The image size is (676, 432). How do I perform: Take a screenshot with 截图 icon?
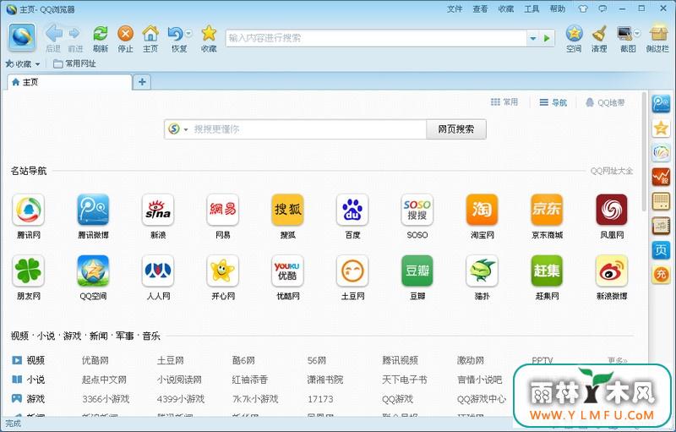point(624,33)
